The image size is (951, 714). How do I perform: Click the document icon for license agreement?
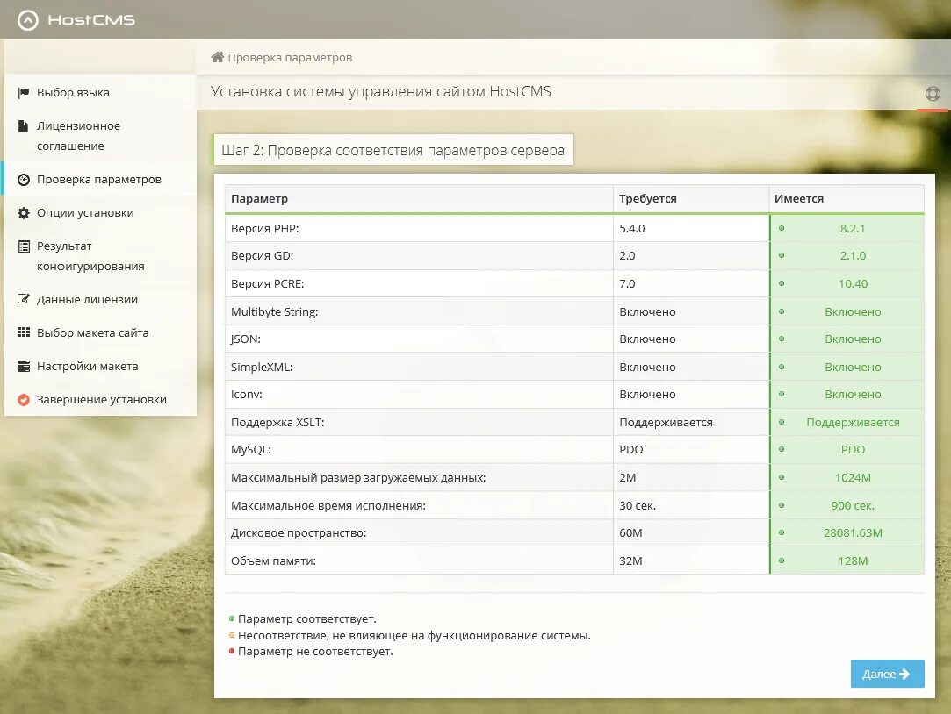point(23,126)
